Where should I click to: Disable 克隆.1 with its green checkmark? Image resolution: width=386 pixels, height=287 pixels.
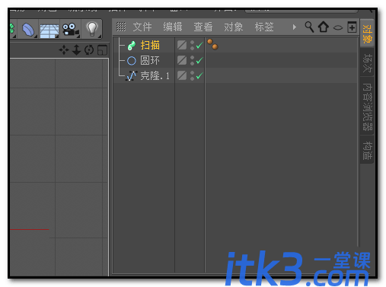pos(199,75)
